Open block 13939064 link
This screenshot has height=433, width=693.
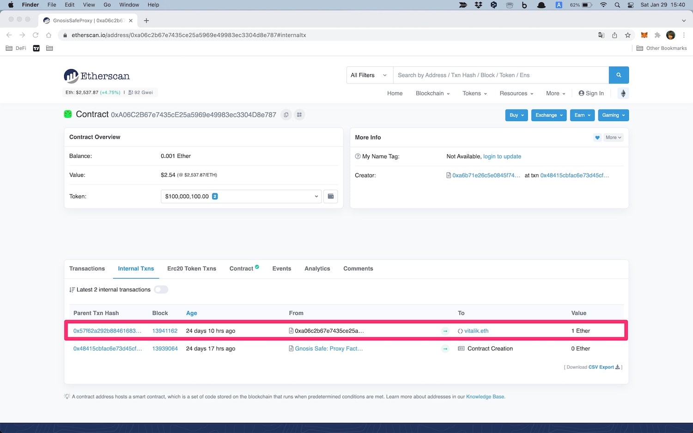coord(165,349)
